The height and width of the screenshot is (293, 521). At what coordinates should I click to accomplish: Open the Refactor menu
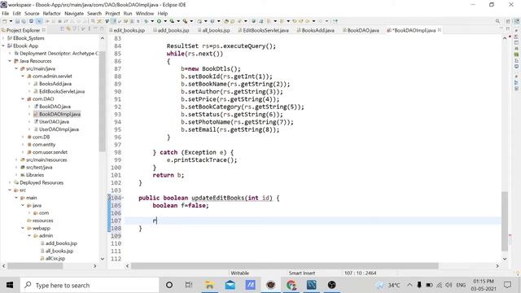[x=52, y=13]
